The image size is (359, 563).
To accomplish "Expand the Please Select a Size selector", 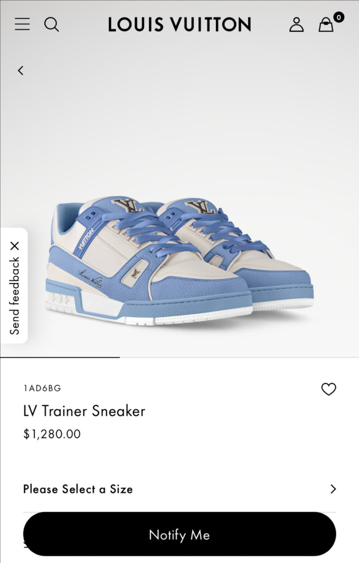I will point(179,489).
